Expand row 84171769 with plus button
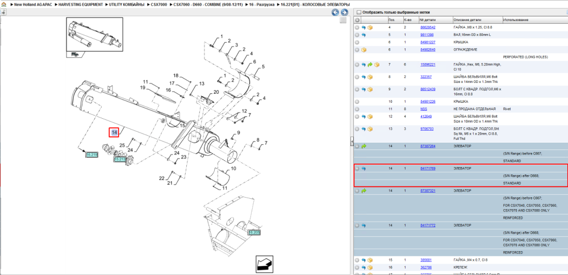Screen dimensions: 568x275 tap(357, 169)
